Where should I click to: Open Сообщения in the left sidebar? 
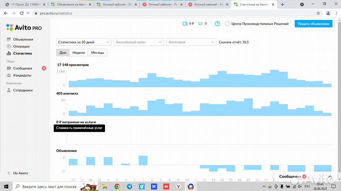pyautogui.click(x=22, y=69)
